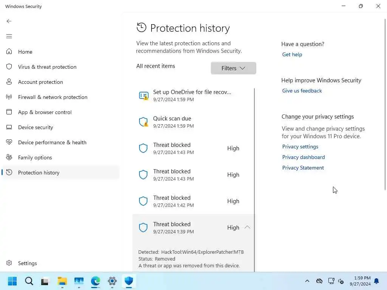The height and width of the screenshot is (290, 387).
Task: Click the Family options people icon
Action: pyautogui.click(x=9, y=157)
